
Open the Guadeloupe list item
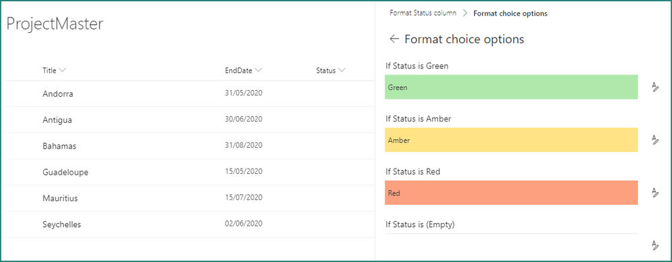coord(65,172)
